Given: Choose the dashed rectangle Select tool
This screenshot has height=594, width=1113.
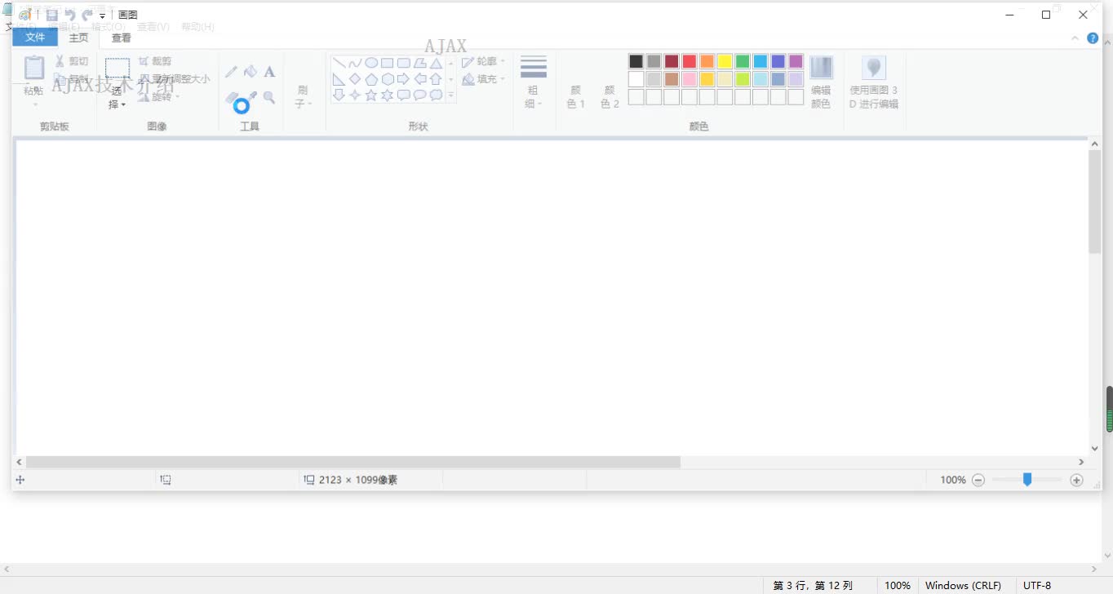Looking at the screenshot, I should tap(118, 69).
